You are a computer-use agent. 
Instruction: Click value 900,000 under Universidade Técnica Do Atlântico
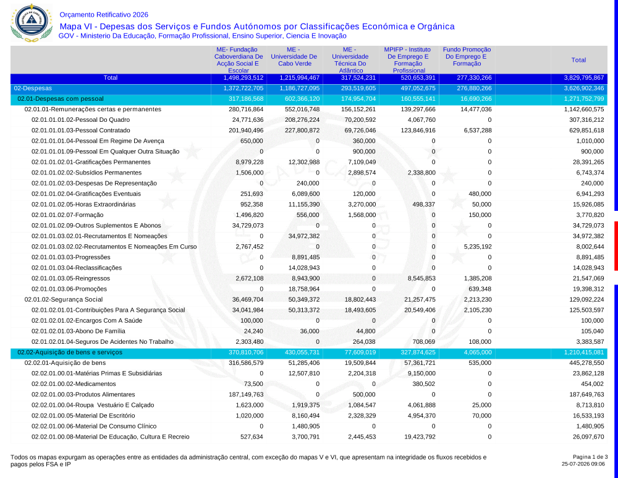[x=364, y=152]
